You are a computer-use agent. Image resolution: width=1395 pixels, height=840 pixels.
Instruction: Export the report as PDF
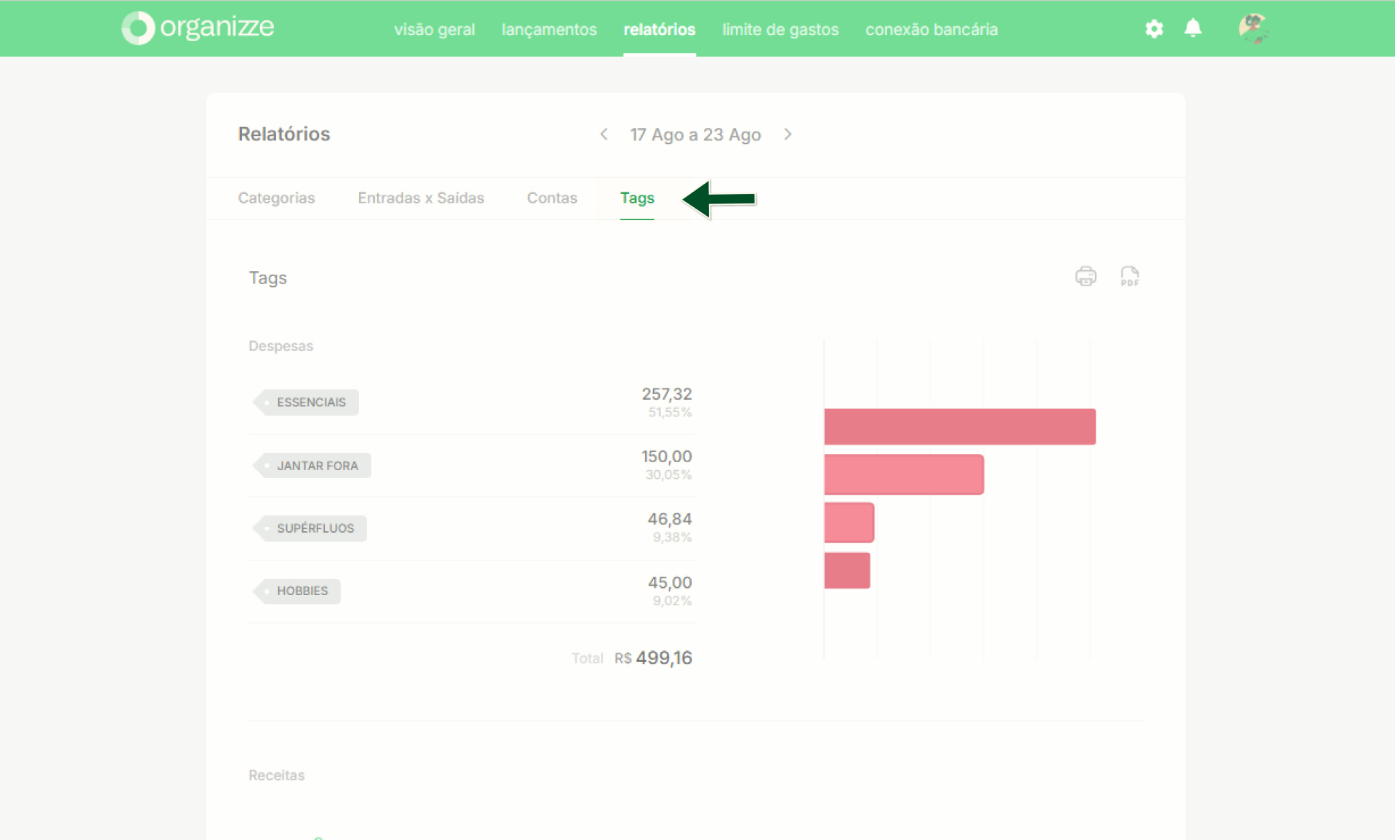click(1130, 277)
